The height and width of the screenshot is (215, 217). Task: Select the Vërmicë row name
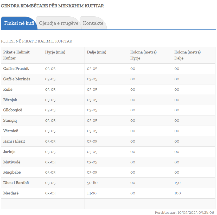point(11,131)
